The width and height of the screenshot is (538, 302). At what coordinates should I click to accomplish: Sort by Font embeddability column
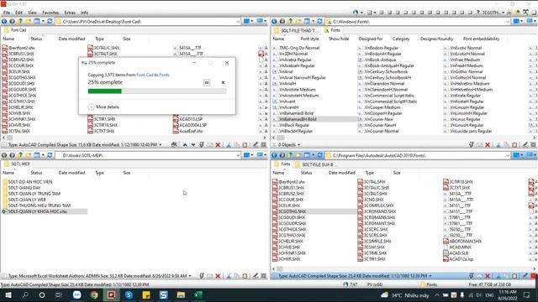pyautogui.click(x=481, y=39)
